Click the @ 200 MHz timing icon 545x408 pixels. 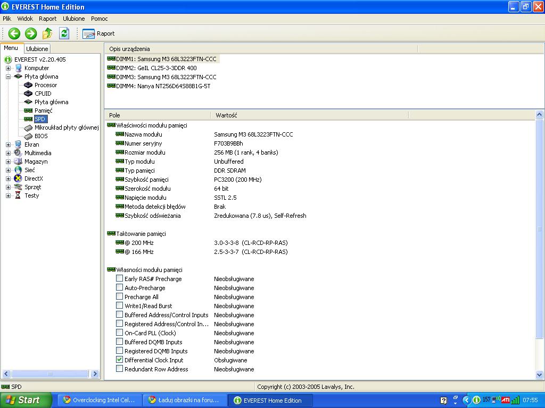pyautogui.click(x=120, y=242)
